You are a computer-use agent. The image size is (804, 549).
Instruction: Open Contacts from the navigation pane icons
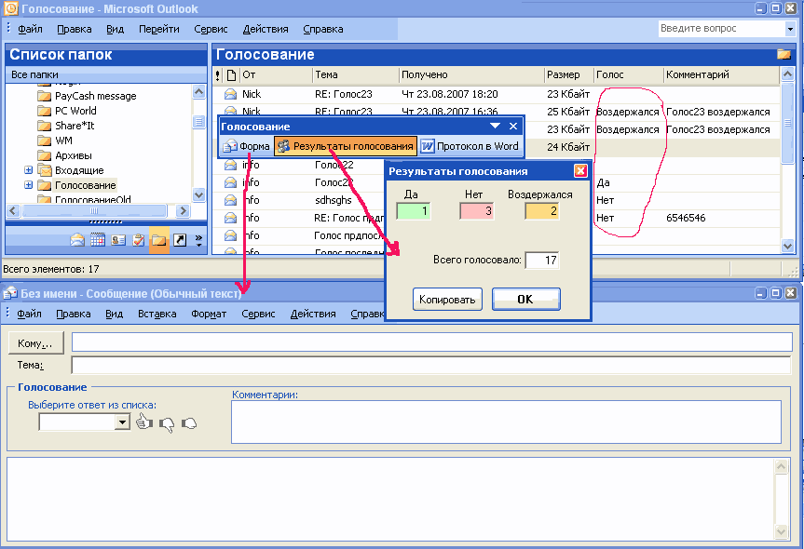[117, 240]
